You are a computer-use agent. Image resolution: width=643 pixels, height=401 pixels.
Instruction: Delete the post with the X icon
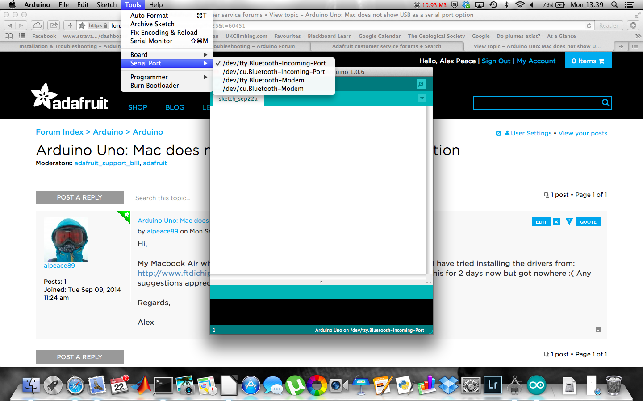556,222
